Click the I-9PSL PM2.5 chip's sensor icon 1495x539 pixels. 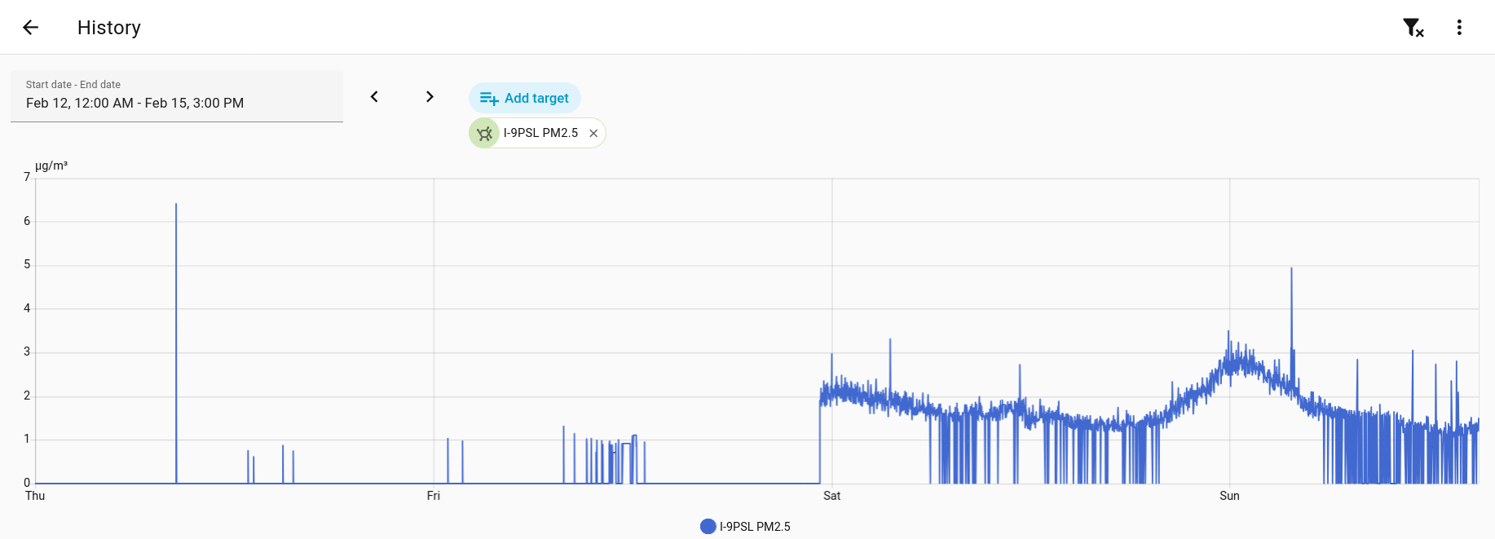[484, 134]
